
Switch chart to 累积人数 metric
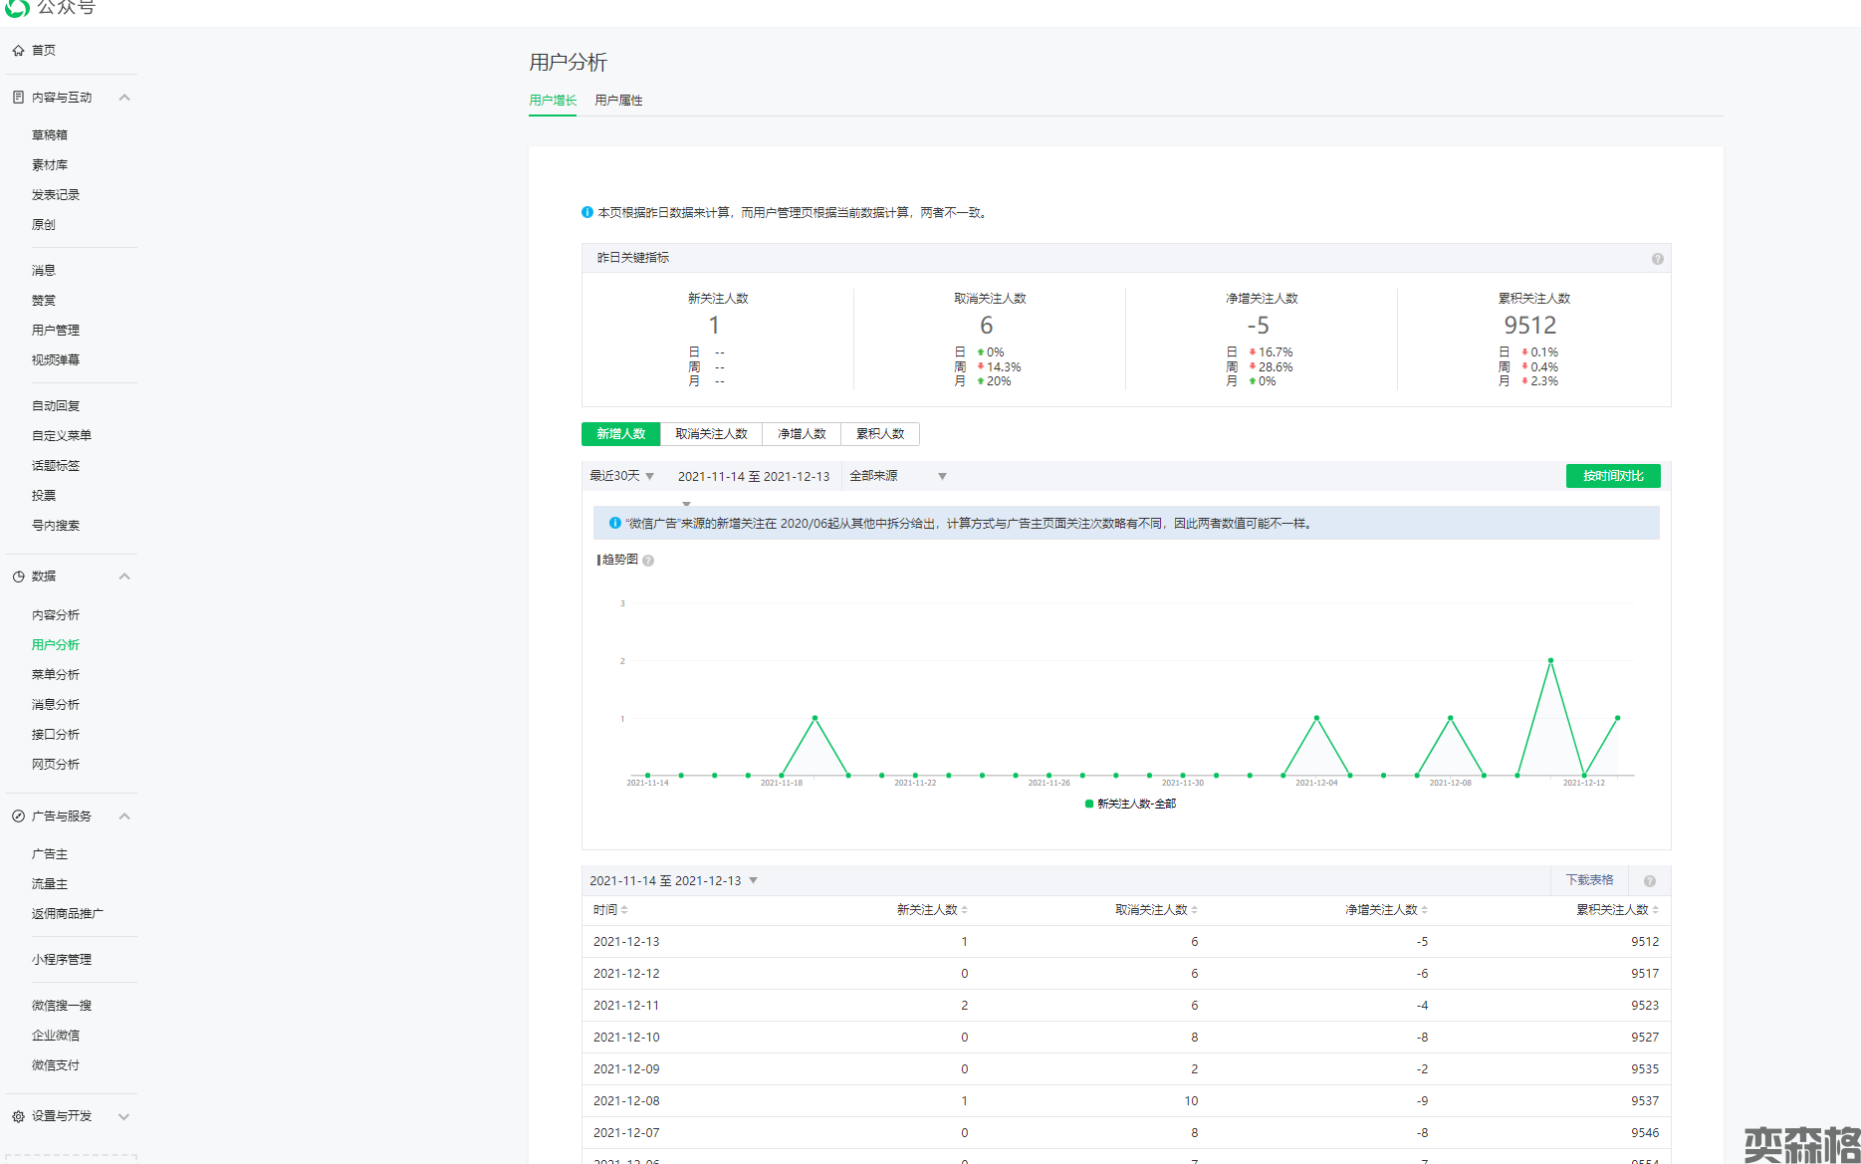point(880,434)
